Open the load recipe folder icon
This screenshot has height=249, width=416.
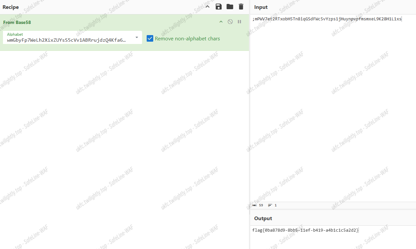point(230,7)
